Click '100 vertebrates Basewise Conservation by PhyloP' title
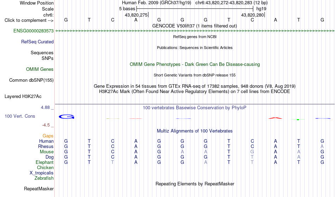335x197 pixels. point(195,107)
